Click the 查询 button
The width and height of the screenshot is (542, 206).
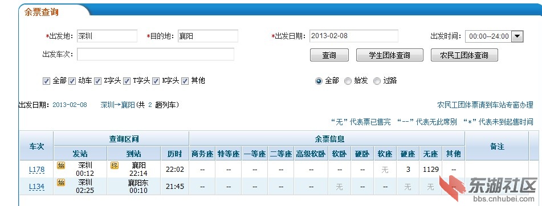(x=329, y=55)
